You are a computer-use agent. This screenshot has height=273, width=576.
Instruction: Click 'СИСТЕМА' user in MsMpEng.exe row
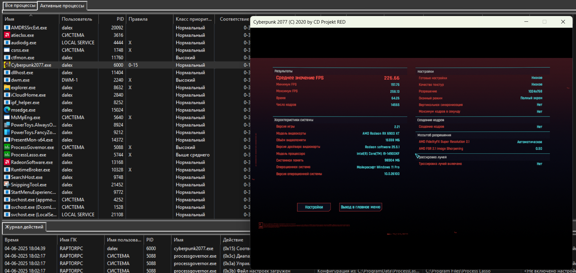click(73, 117)
